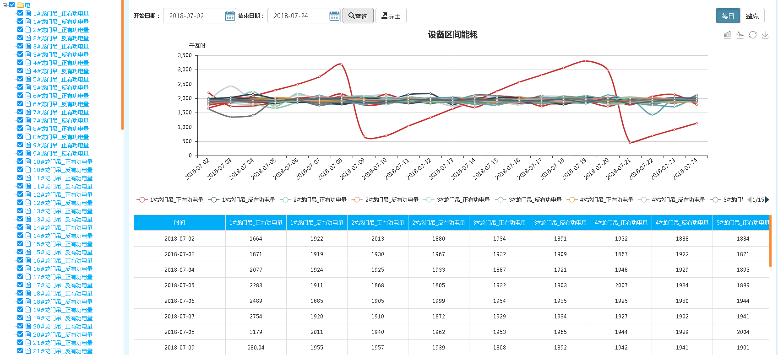The image size is (778, 355).
Task: Open tree link 21#龙门吊_反有功电量
Action: pyautogui.click(x=63, y=351)
